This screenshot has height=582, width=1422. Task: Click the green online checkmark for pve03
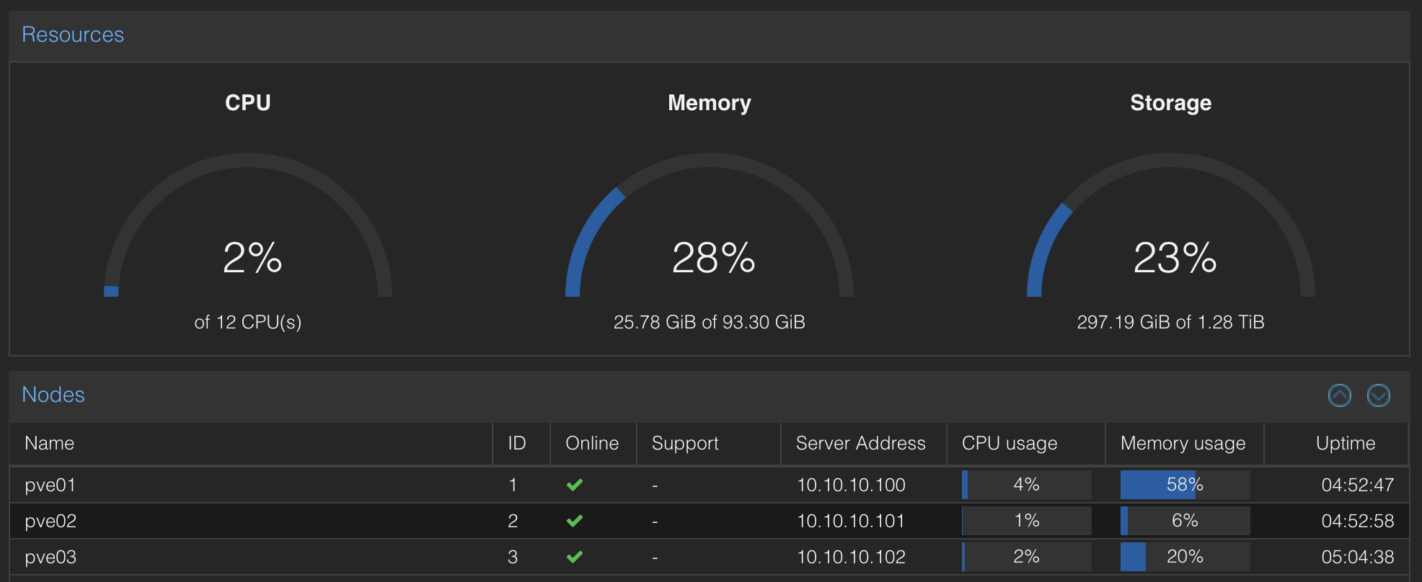[x=574, y=557]
